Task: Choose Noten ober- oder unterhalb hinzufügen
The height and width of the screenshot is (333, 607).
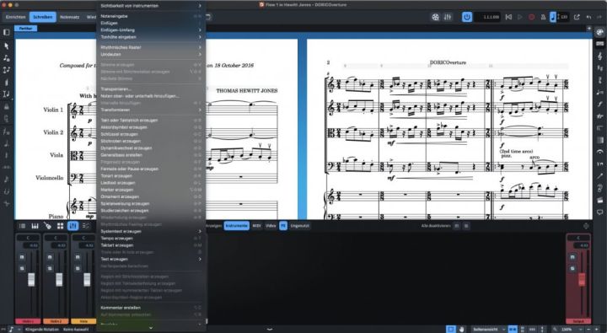Action: pyautogui.click(x=151, y=96)
